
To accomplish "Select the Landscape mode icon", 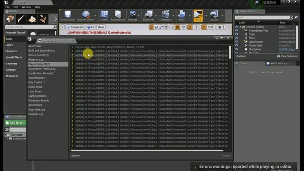I will pos(32,19).
